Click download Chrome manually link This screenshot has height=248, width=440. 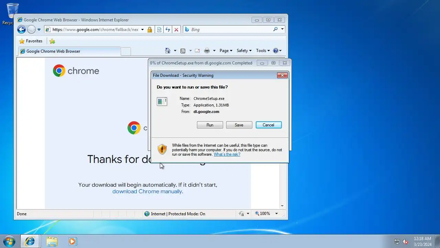pyautogui.click(x=147, y=192)
